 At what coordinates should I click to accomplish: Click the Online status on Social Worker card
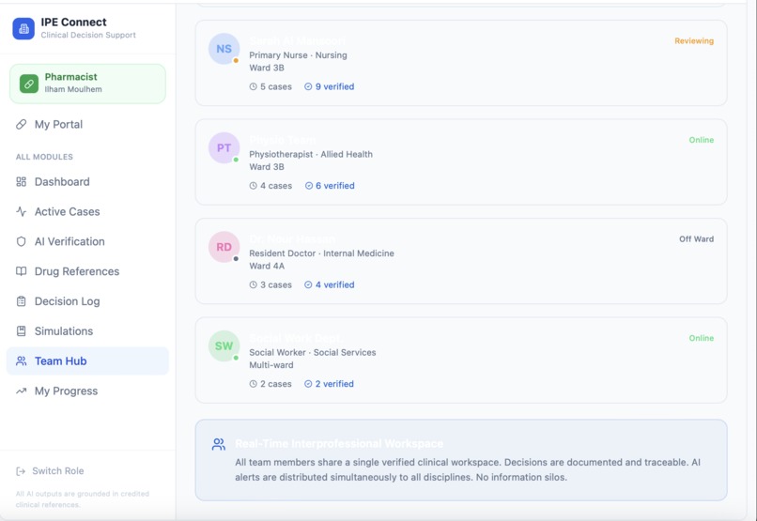click(702, 338)
